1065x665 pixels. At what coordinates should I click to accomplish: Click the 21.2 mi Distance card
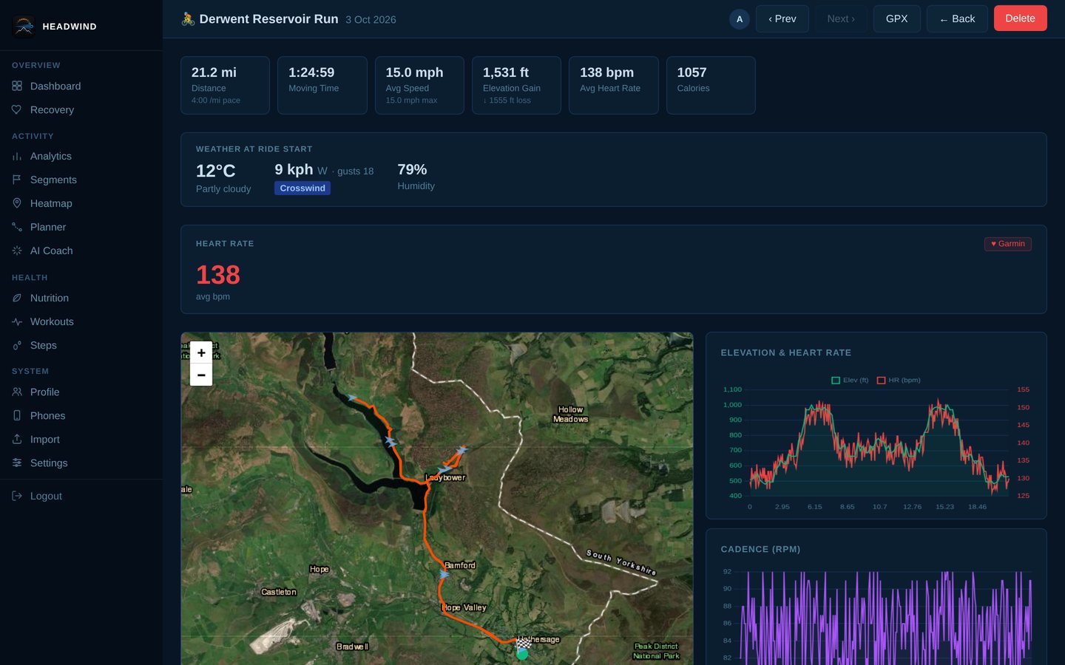(225, 86)
